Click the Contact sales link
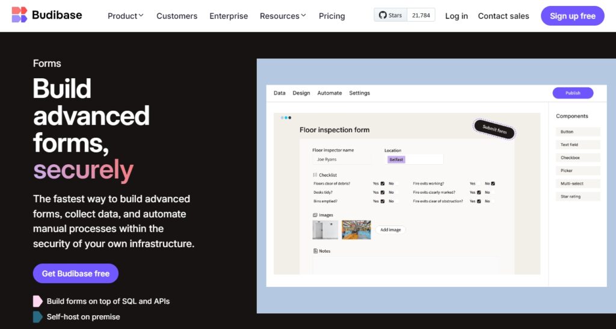This screenshot has height=329, width=616. [504, 16]
